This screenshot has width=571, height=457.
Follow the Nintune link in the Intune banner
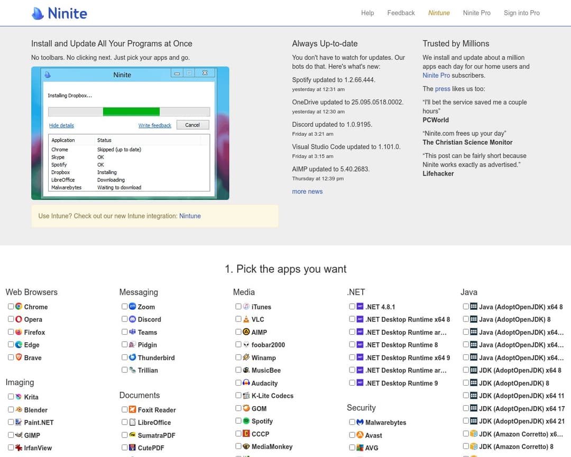point(190,216)
